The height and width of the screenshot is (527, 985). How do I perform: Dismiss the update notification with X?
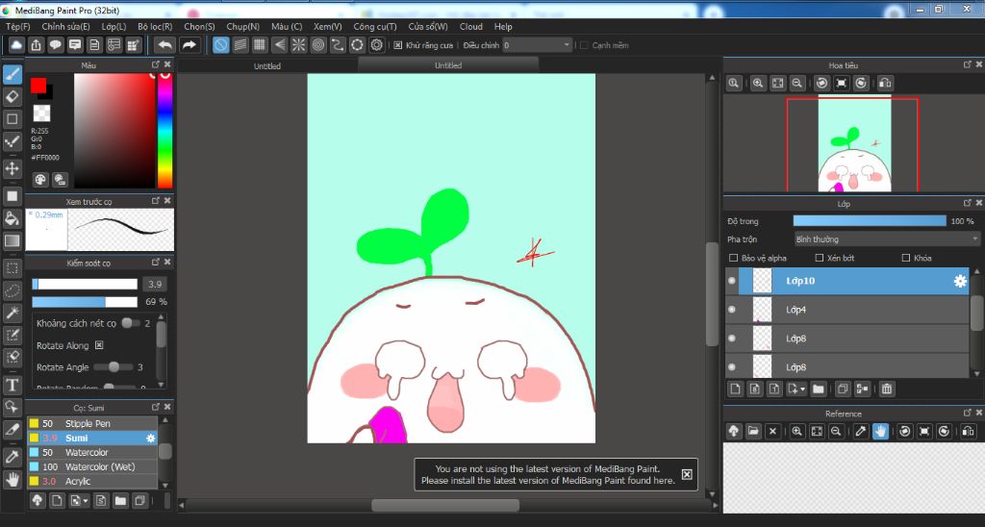[x=687, y=474]
